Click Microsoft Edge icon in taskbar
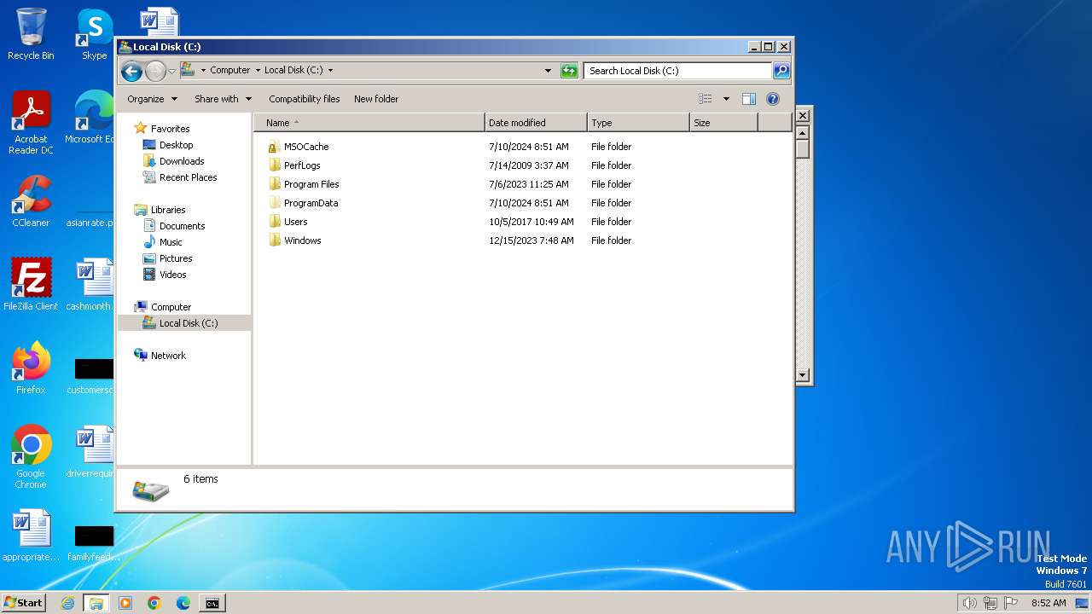This screenshot has height=614, width=1092. click(183, 603)
